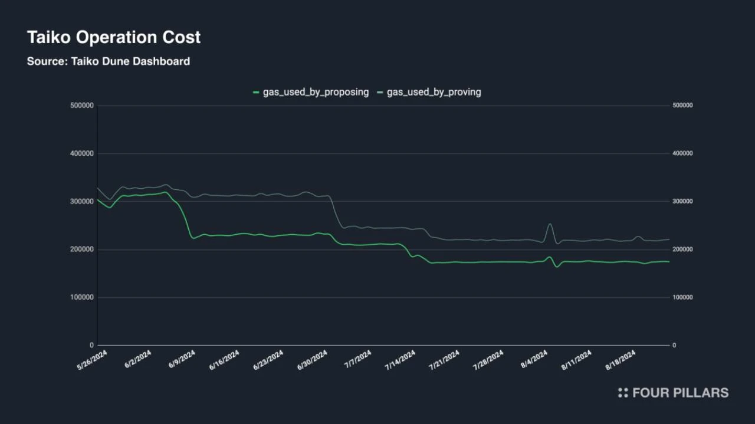Click the proving line spike peak near 8/4/2024

point(550,223)
